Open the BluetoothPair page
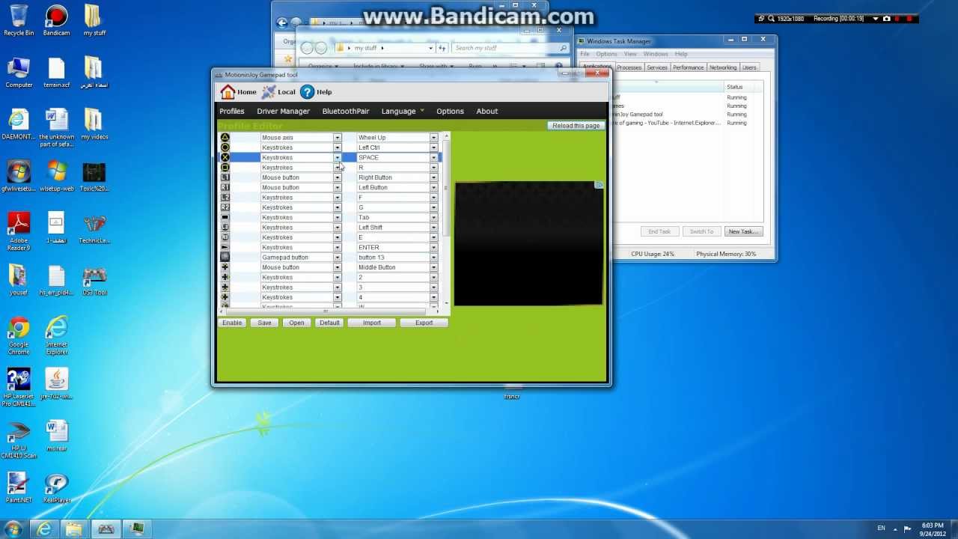The height and width of the screenshot is (539, 958). pyautogui.click(x=346, y=111)
